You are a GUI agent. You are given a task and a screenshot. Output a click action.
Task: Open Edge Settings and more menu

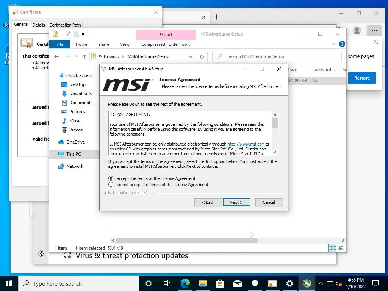374,30
